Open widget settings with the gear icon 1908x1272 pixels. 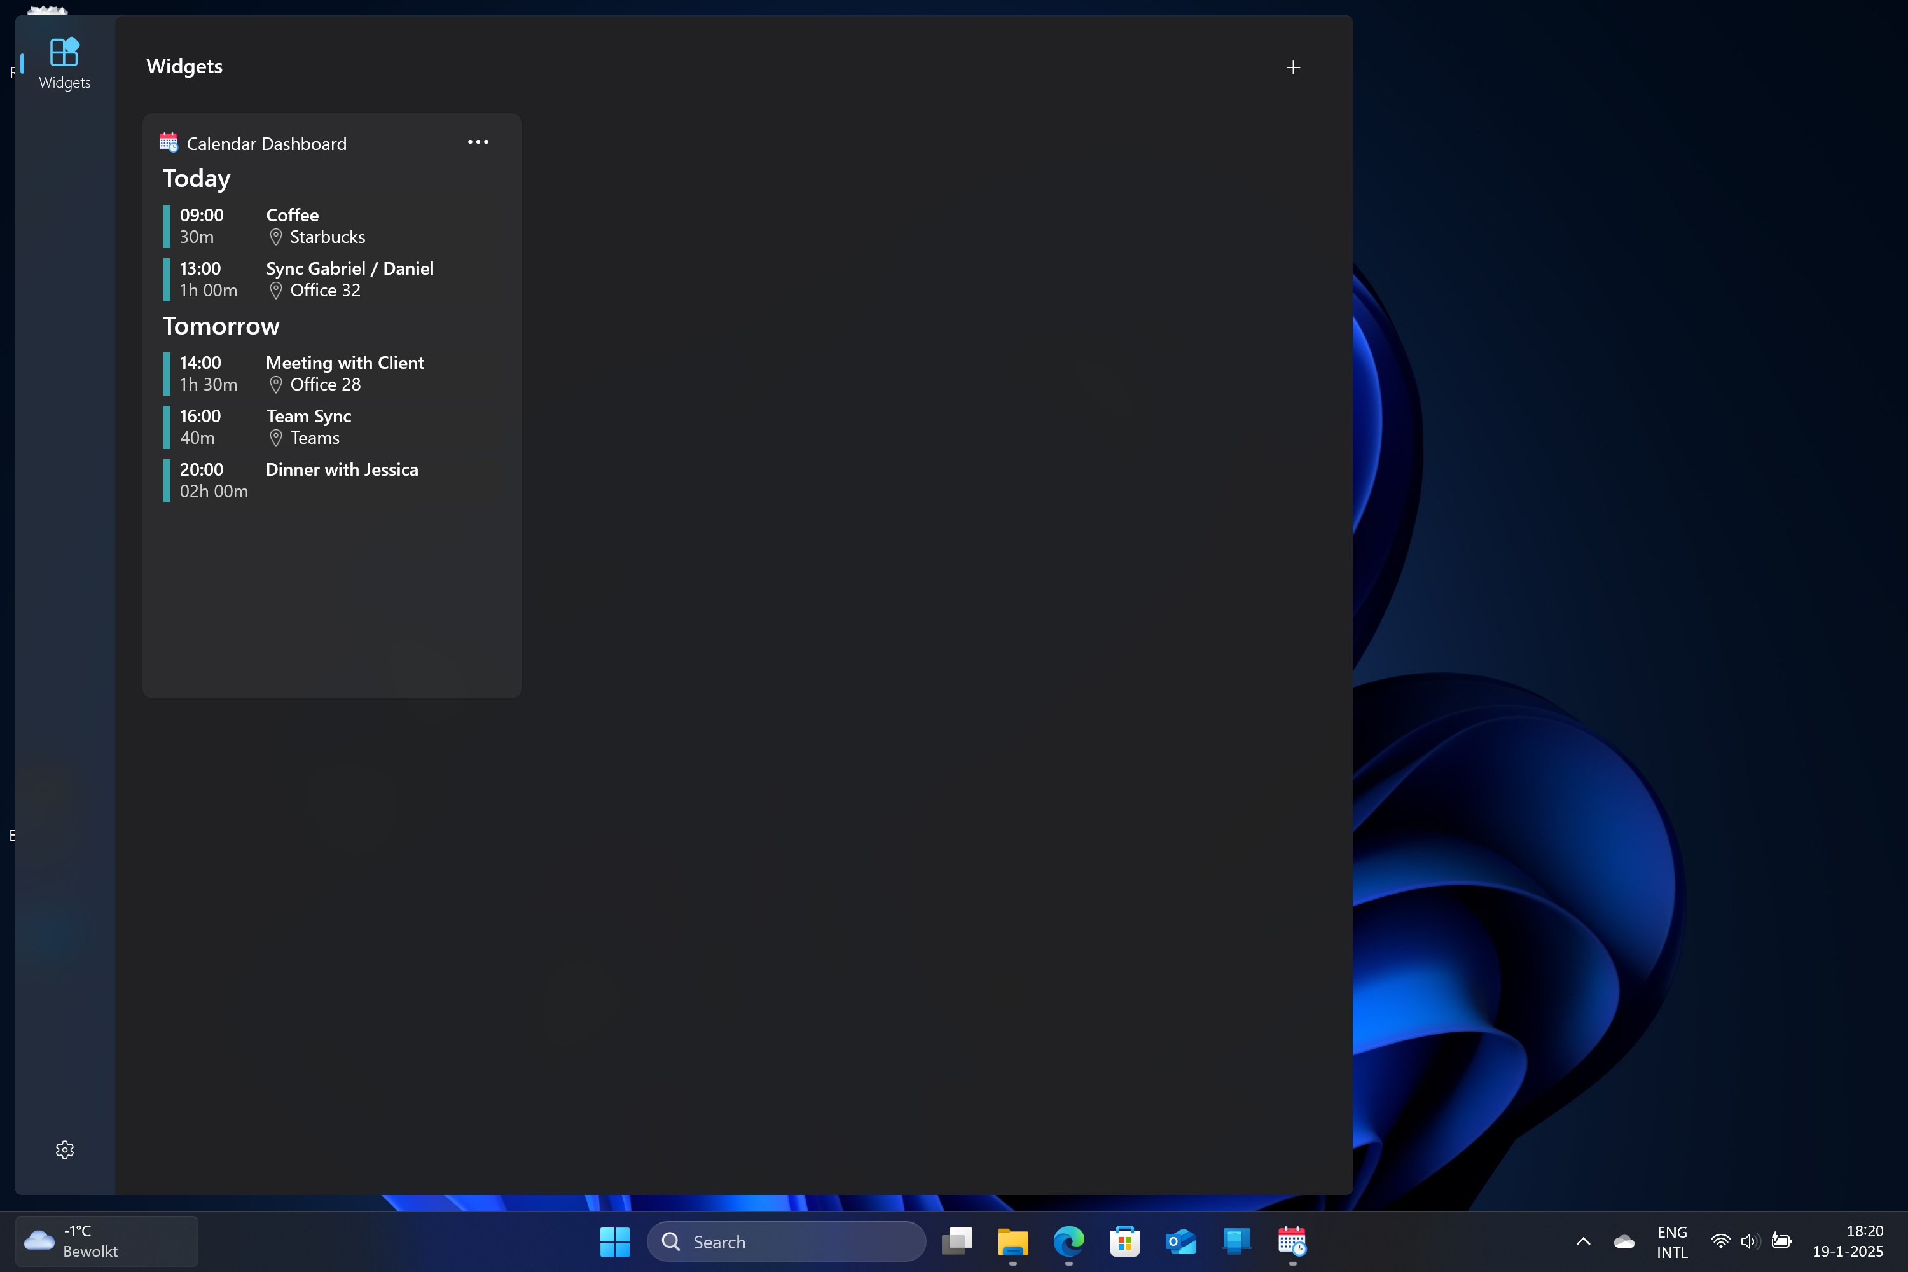coord(64,1149)
